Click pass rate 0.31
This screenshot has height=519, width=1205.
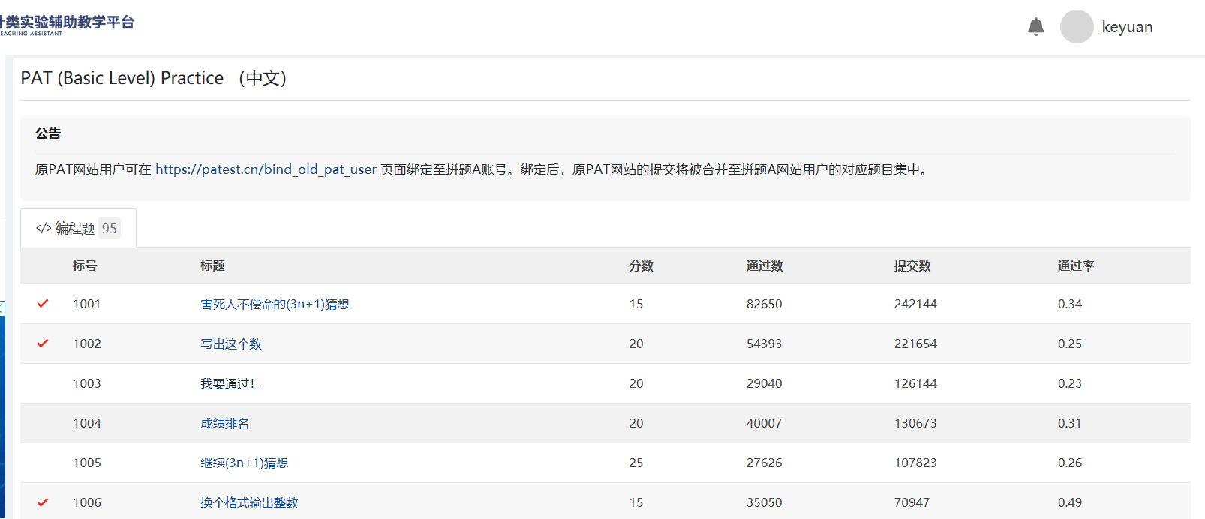[x=1070, y=423]
